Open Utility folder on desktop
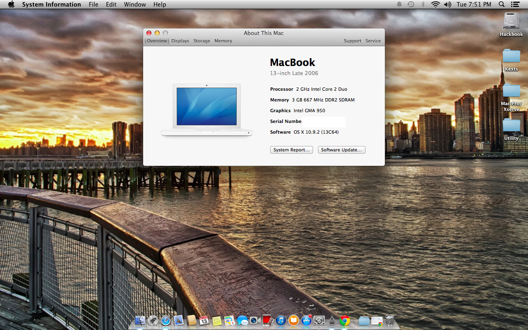 [511, 130]
